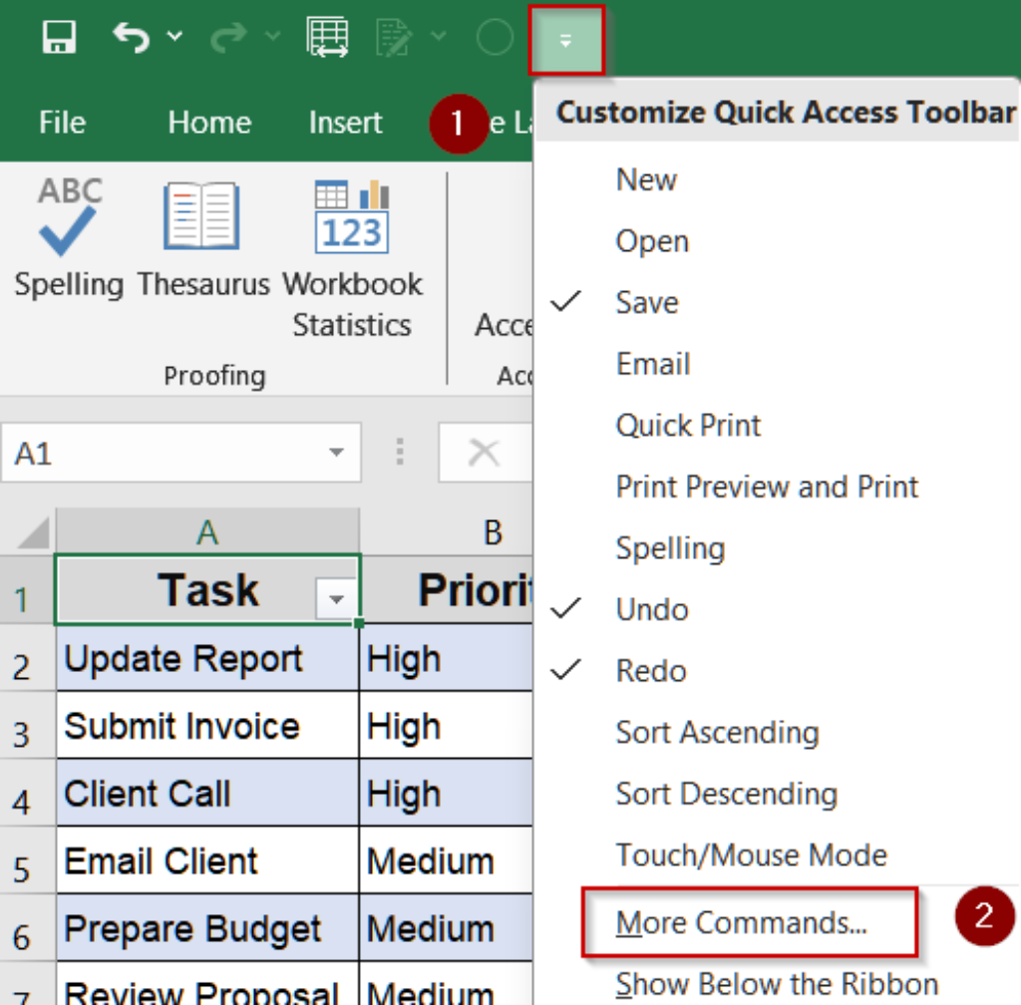The height and width of the screenshot is (1005, 1021).
Task: Uncheck Save in the Customize menu
Action: pyautogui.click(x=647, y=302)
